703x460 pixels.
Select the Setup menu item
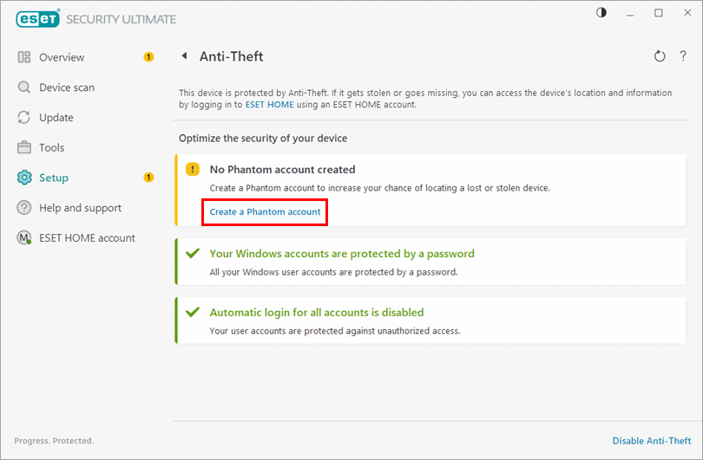coord(54,178)
